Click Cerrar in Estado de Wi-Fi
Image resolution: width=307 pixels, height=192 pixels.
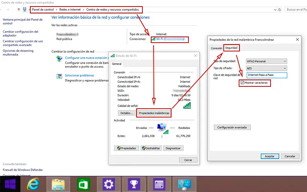point(188,160)
